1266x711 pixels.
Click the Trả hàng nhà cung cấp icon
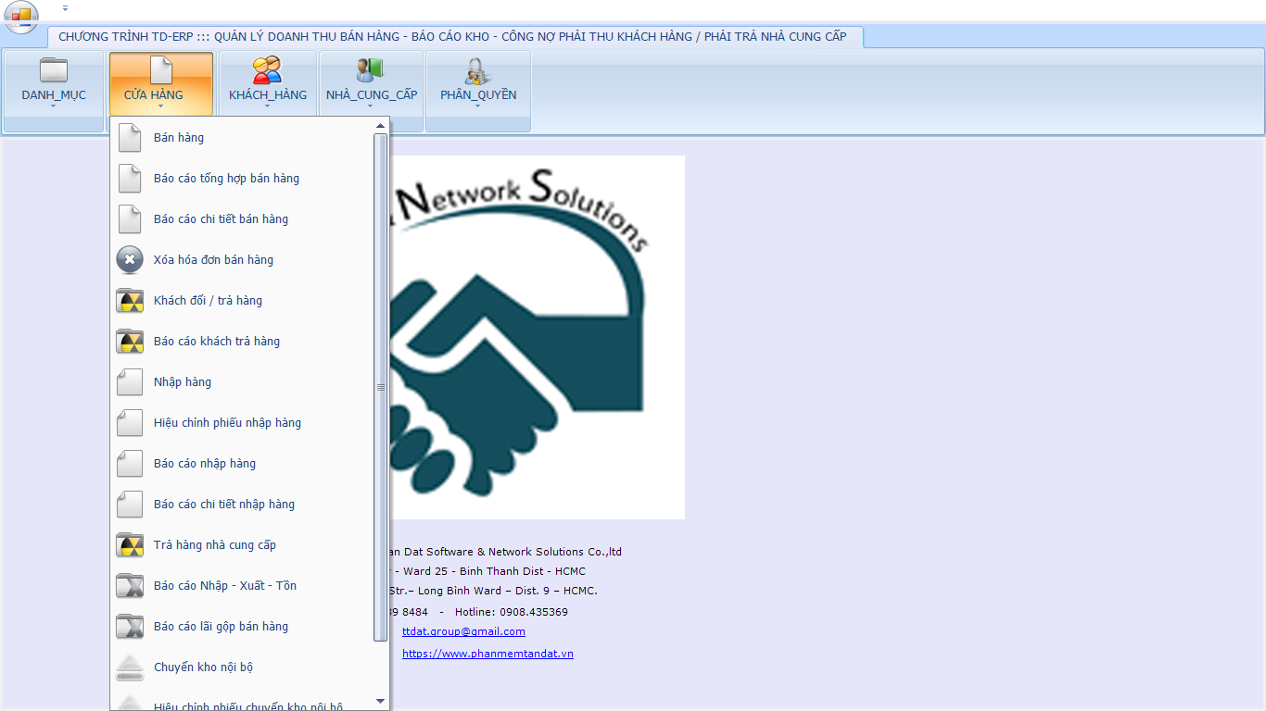point(130,545)
